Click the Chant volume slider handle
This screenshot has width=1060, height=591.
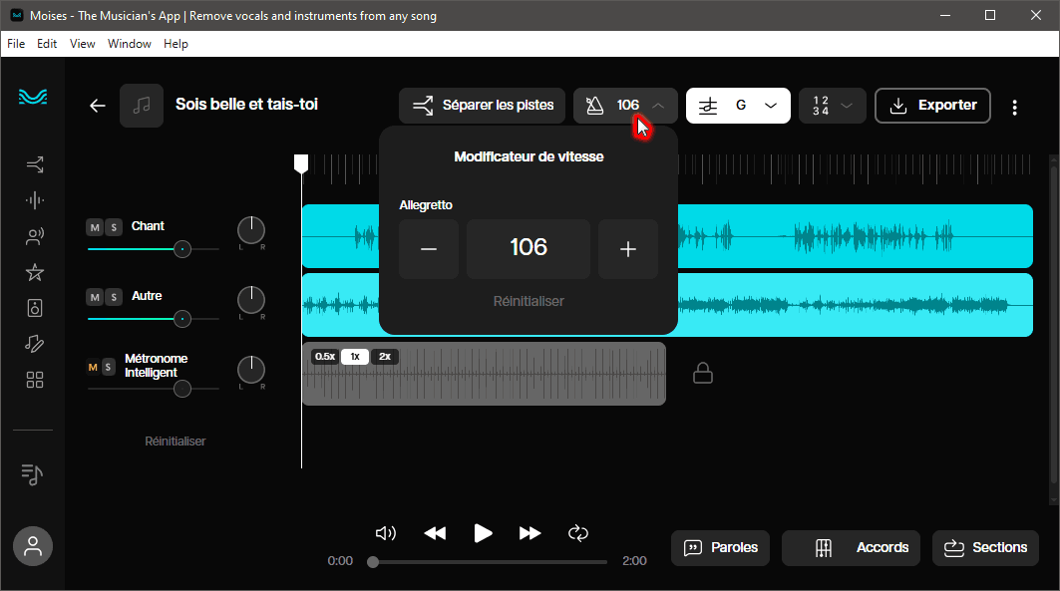click(181, 249)
